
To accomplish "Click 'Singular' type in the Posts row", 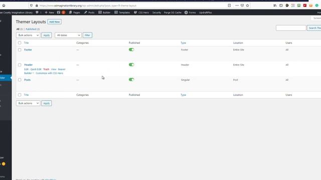I will click(185, 80).
